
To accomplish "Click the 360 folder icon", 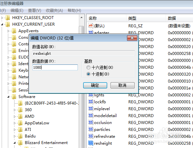I will point(20,110).
